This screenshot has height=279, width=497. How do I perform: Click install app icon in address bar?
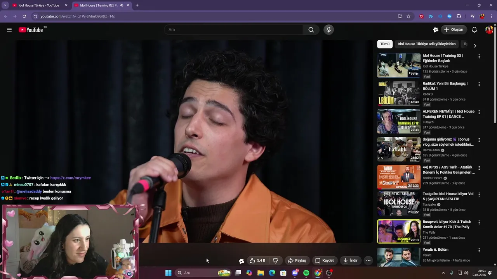coord(400,16)
